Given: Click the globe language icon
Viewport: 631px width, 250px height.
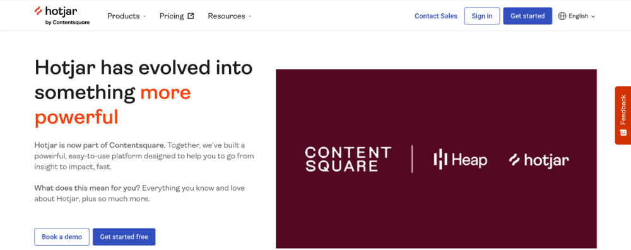Looking at the screenshot, I should coord(562,16).
